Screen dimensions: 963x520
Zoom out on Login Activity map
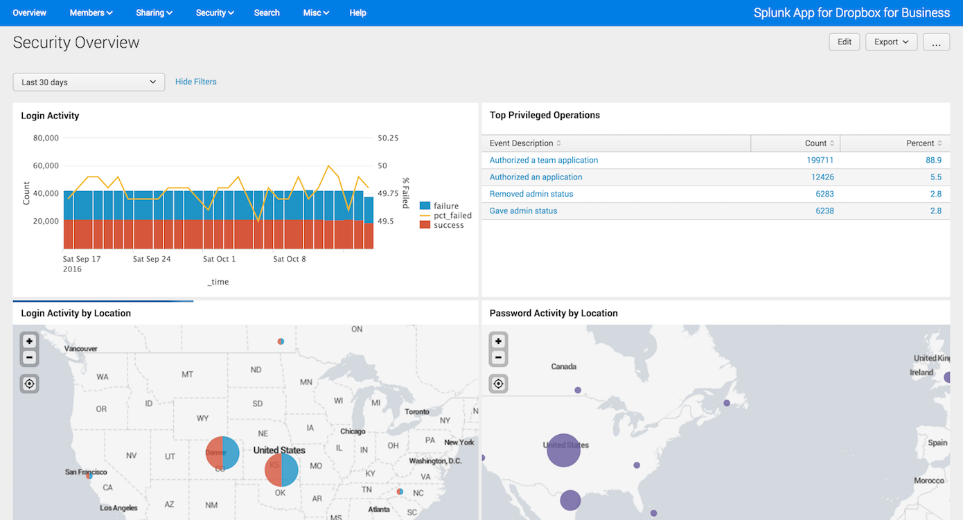click(29, 358)
